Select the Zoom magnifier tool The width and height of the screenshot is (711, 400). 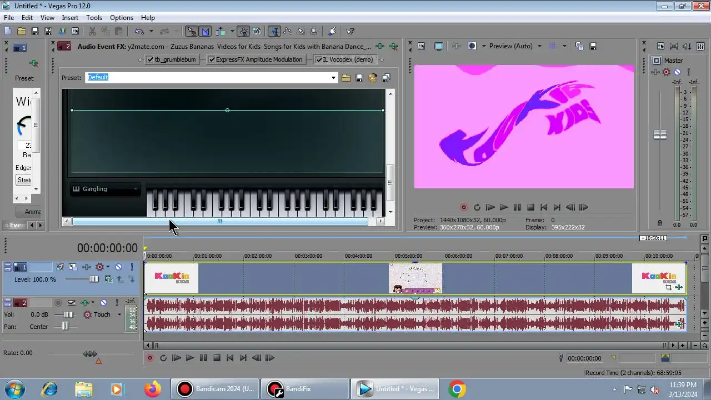pyautogui.click(x=314, y=32)
